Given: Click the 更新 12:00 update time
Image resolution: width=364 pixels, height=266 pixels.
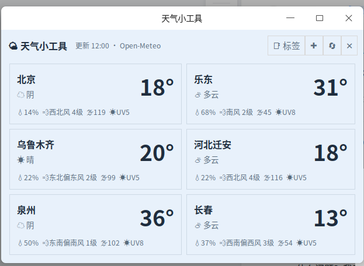Looking at the screenshot, I should [92, 46].
